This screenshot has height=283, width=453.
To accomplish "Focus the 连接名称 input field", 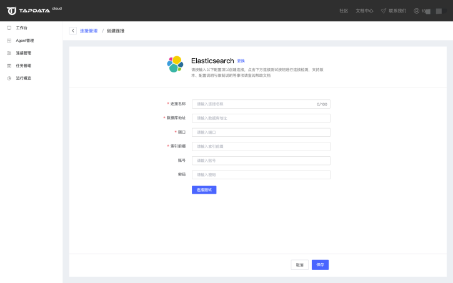I will click(x=261, y=104).
